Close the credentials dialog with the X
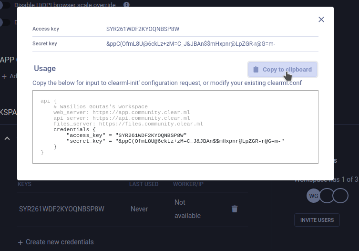Image resolution: width=359 pixels, height=251 pixels. 321,20
